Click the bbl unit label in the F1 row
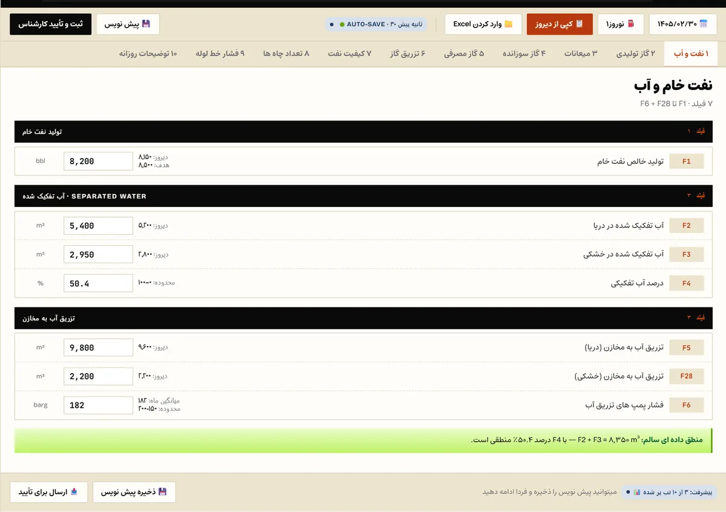The height and width of the screenshot is (512, 726). (x=41, y=161)
